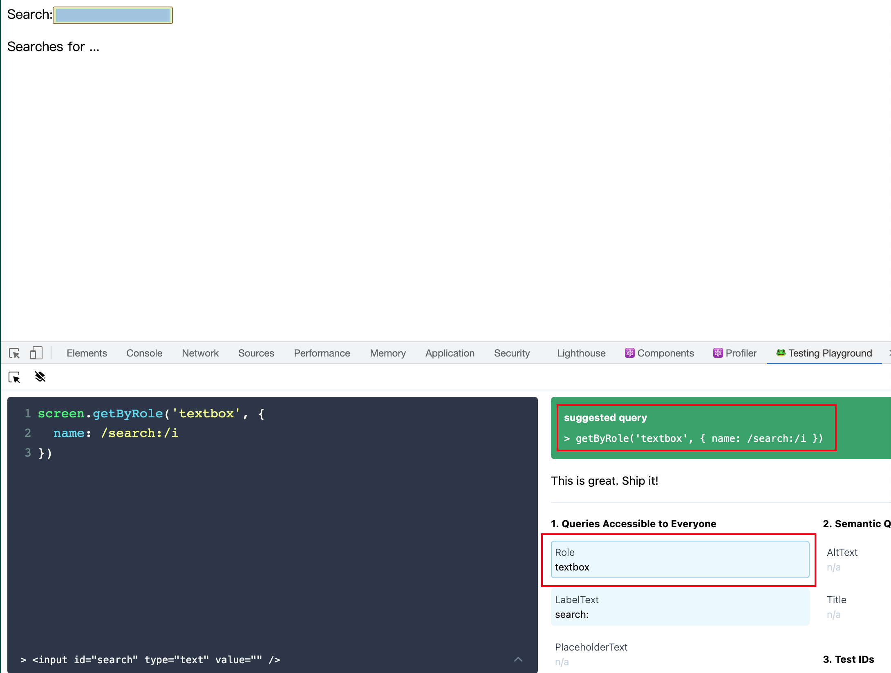Click the 'Searches for ...' paragraph
Screen dimensions: 891x673
54,47
